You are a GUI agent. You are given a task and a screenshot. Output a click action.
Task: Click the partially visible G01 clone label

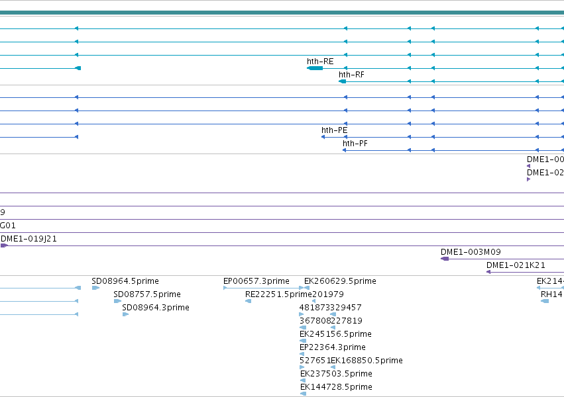click(7, 226)
